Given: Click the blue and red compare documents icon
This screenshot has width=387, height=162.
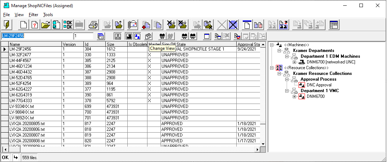Looking at the screenshot, I should pos(258,25).
